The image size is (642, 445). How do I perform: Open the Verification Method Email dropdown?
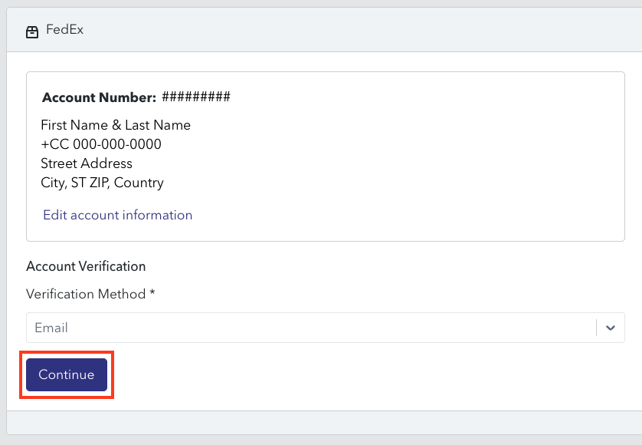325,328
